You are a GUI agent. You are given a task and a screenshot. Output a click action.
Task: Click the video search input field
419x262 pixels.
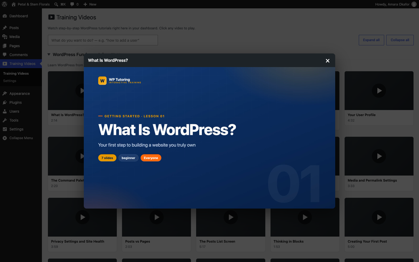click(103, 40)
